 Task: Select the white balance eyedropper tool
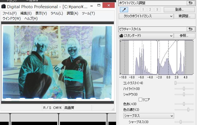(124, 10)
